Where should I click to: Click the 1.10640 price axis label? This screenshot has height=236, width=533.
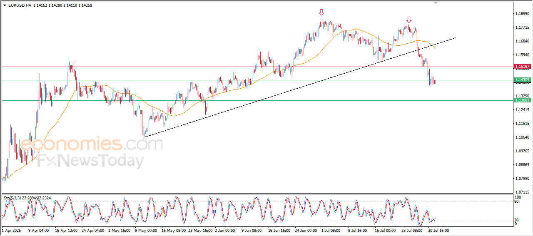[522, 137]
